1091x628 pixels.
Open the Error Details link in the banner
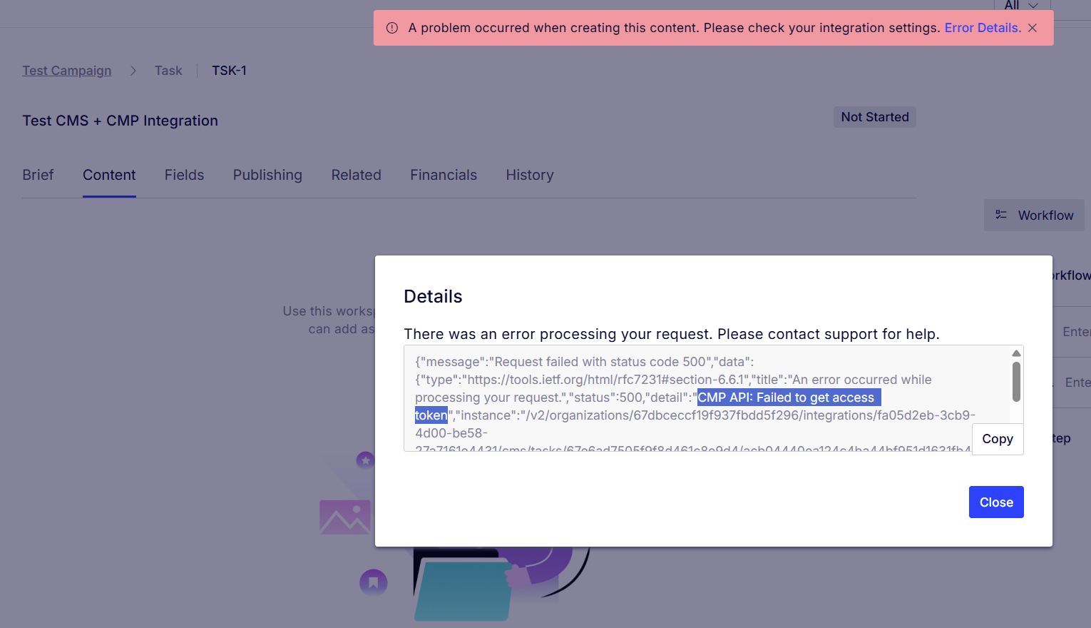point(983,28)
